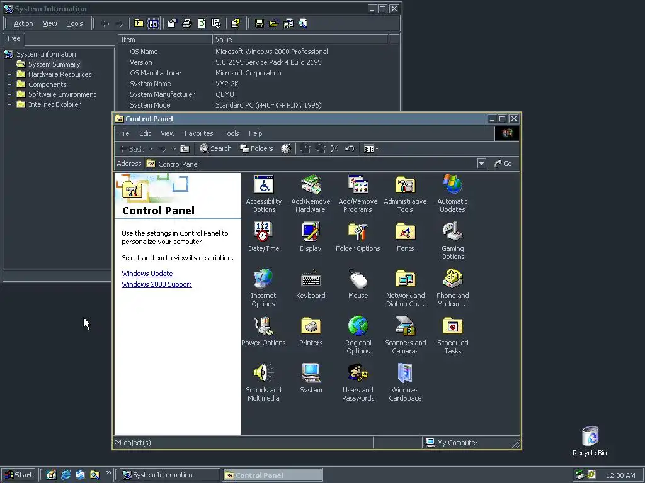This screenshot has height=483, width=645.
Task: Open the Tools menu in System Information
Action: coord(75,23)
